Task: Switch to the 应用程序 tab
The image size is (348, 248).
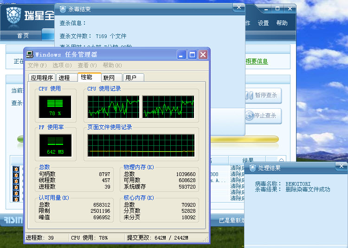Action: 42,78
